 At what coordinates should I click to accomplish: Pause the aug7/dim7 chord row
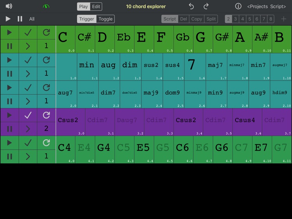click(x=9, y=101)
